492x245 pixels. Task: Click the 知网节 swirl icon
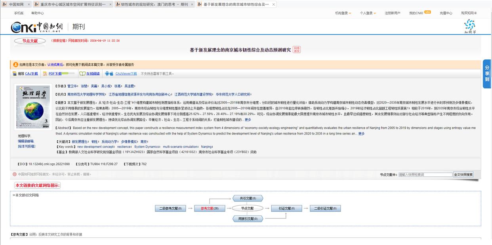tap(469, 25)
